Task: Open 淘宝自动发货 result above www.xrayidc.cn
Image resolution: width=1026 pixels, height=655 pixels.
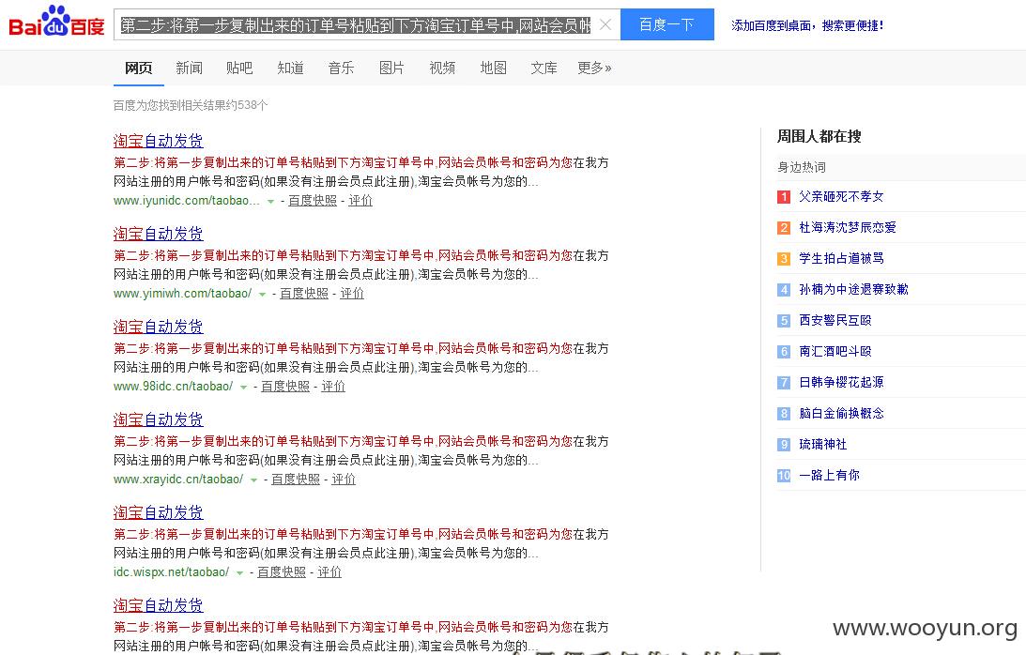Action: pyautogui.click(x=159, y=419)
